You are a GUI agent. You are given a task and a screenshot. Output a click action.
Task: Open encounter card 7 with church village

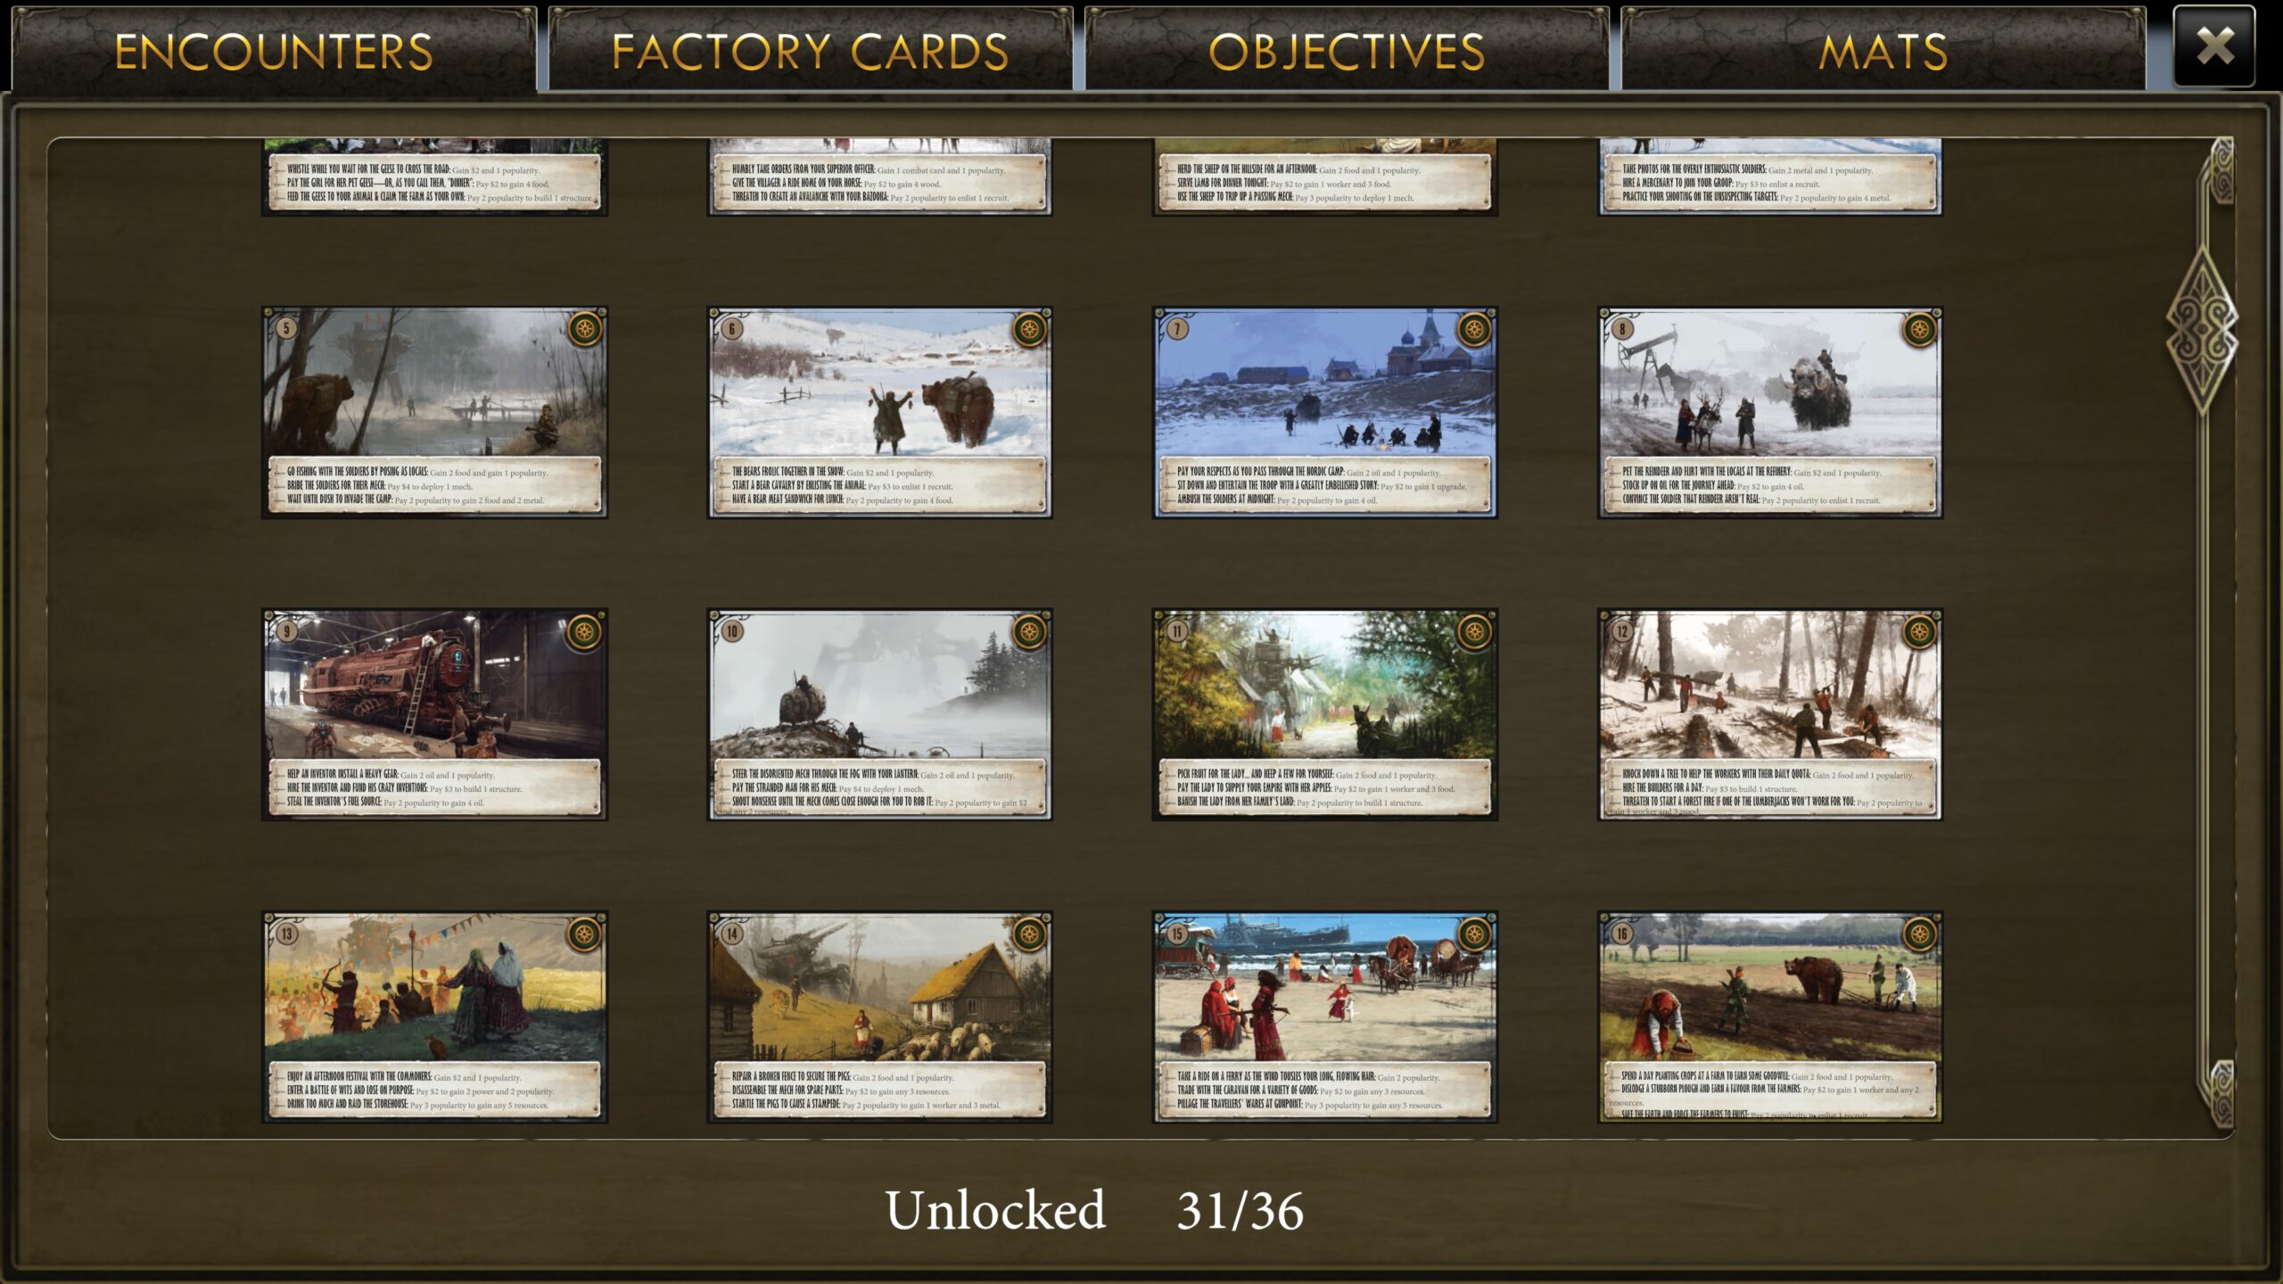[1324, 412]
